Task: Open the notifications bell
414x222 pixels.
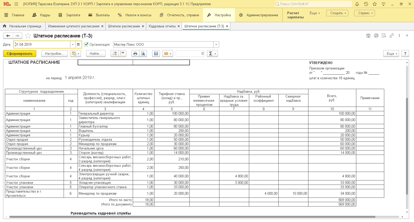Action: 357,4
